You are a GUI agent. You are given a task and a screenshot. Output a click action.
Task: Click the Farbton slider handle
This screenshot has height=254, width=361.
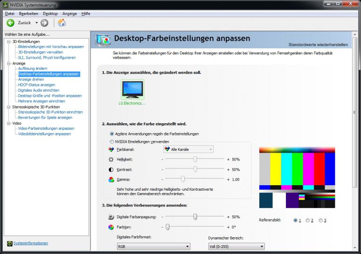point(167,227)
